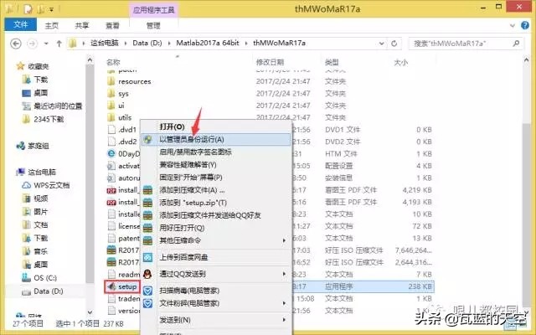Expand 通过QQ发送到 submenu arrow
Image resolution: width=536 pixels, height=335 pixels.
coord(284,274)
